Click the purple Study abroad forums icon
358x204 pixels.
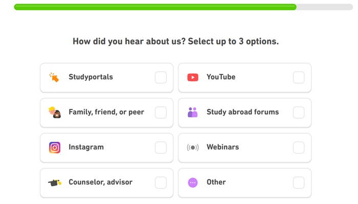tap(193, 112)
